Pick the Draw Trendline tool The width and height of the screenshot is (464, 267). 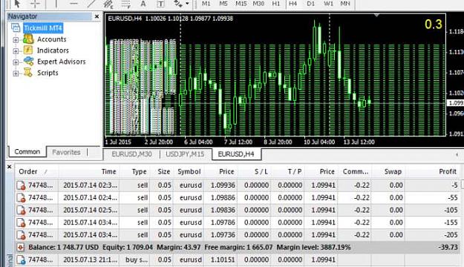[91, 4]
